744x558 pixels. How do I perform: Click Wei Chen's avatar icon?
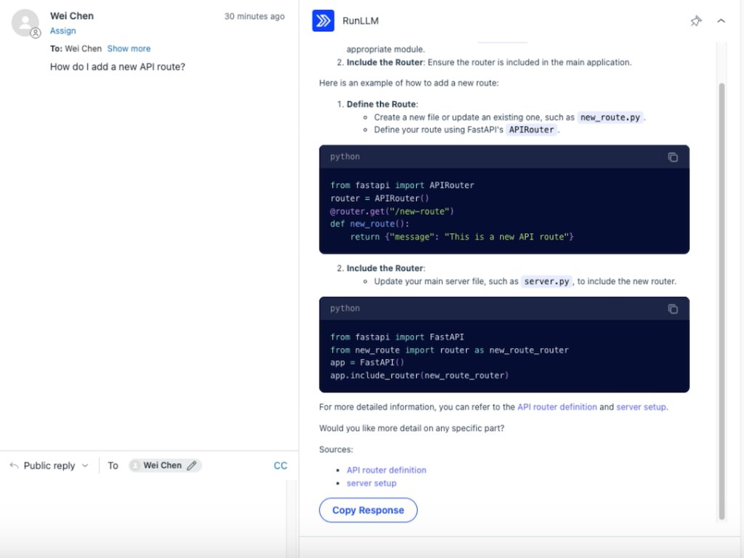(25, 23)
